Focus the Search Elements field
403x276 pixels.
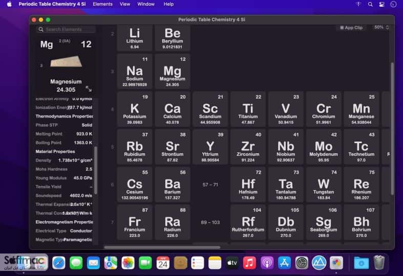66,29
